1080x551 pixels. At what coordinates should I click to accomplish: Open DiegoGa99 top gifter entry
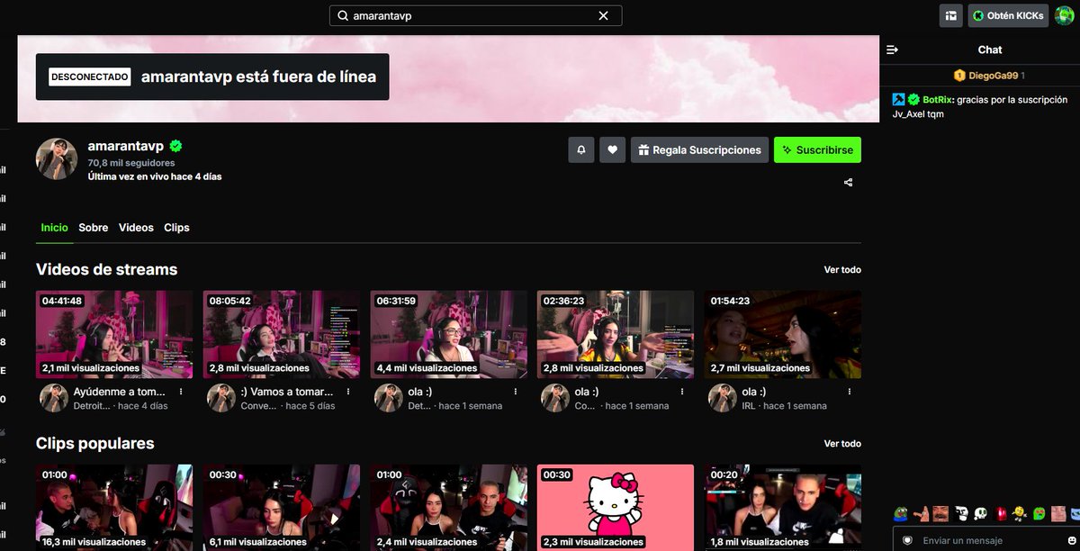pyautogui.click(x=989, y=76)
